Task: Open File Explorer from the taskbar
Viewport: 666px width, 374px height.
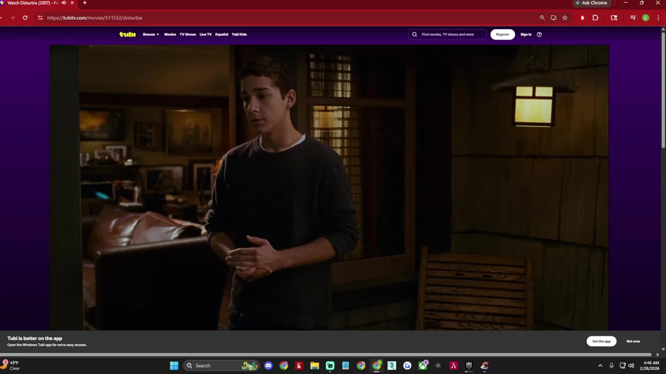Action: coord(315,366)
